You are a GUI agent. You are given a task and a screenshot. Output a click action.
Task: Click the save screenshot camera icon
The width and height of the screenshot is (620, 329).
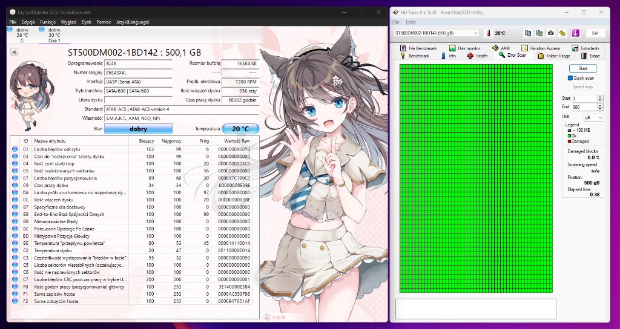coord(551,33)
